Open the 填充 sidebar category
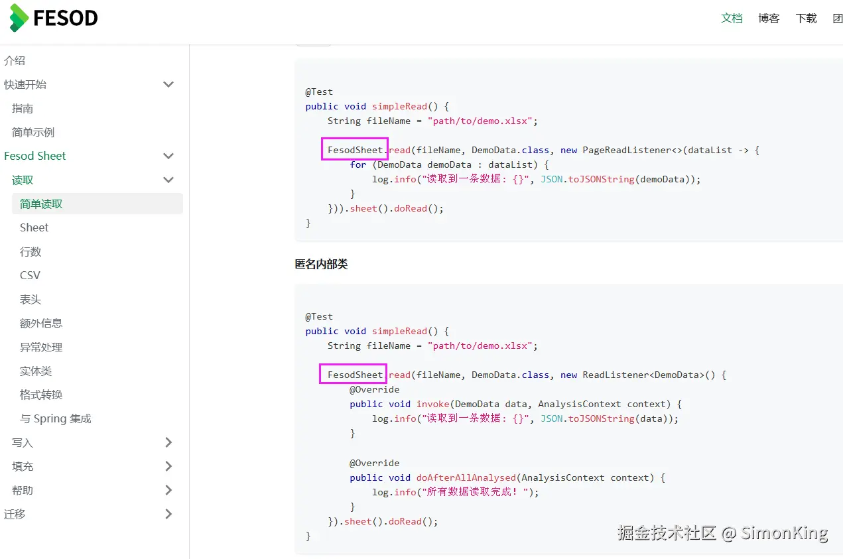Screen dimensions: 843x559 tap(23, 466)
